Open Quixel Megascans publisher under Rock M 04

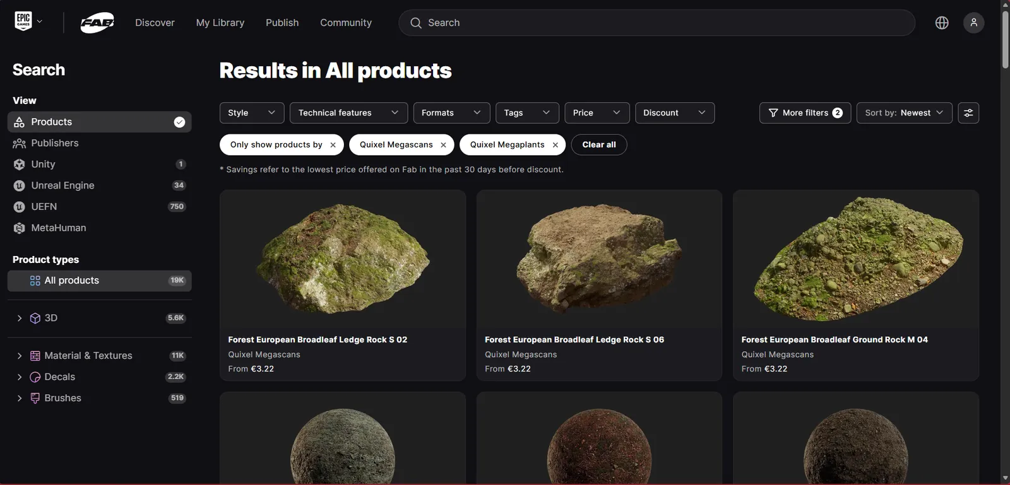pos(778,355)
